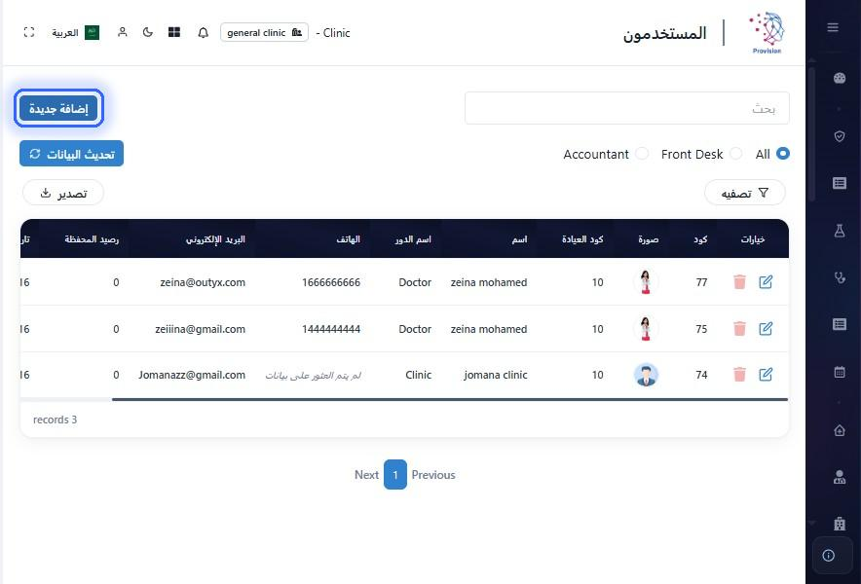Image resolution: width=861 pixels, height=584 pixels.
Task: Open the dashboard palette icon in the sidebar
Action: click(x=839, y=78)
